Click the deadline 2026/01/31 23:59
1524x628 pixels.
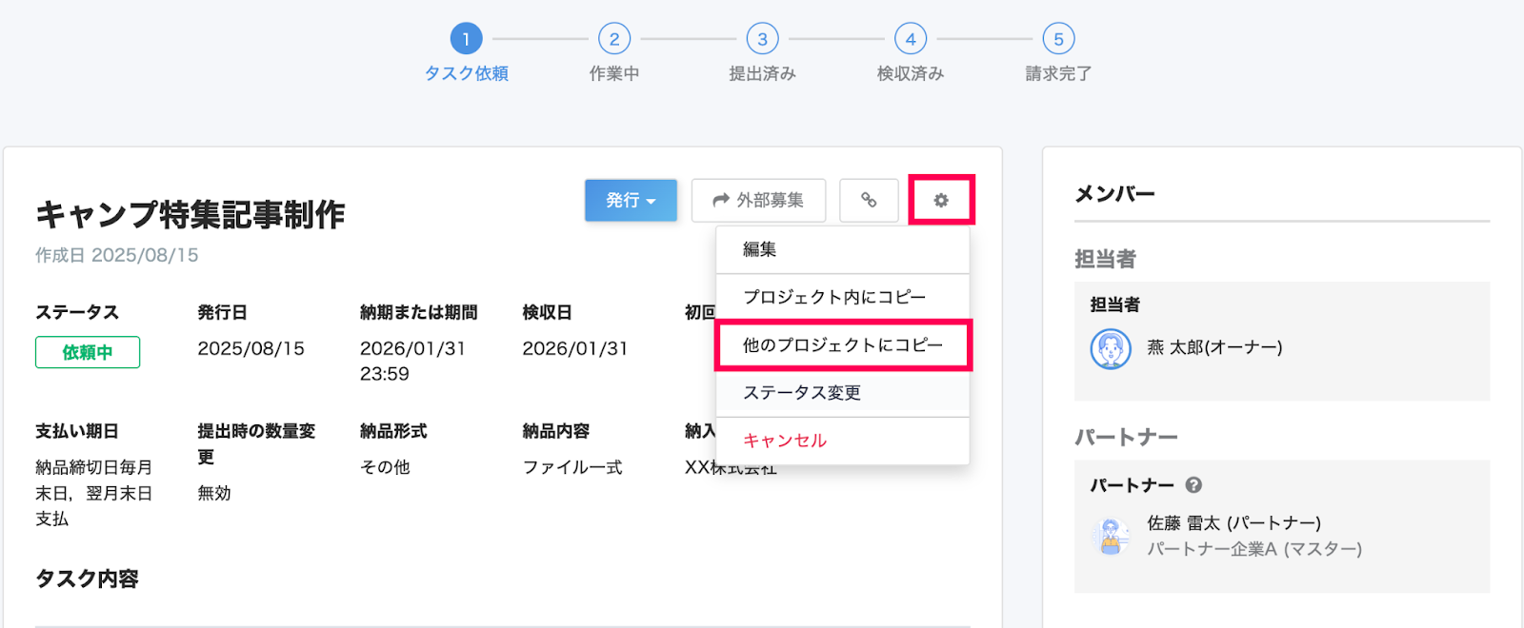pyautogui.click(x=412, y=362)
